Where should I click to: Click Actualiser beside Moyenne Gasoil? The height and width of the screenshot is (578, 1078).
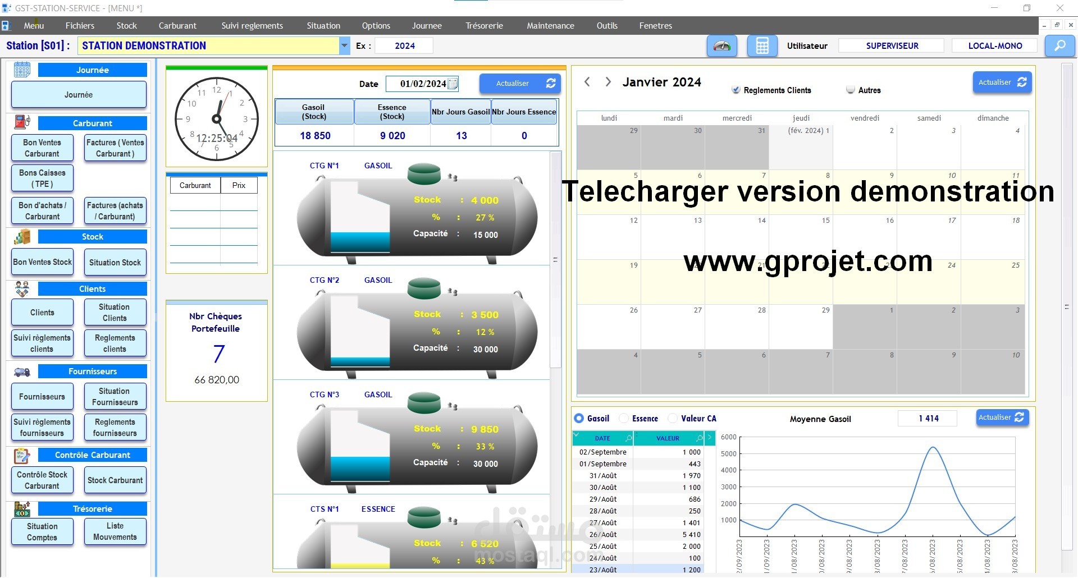coord(1002,418)
